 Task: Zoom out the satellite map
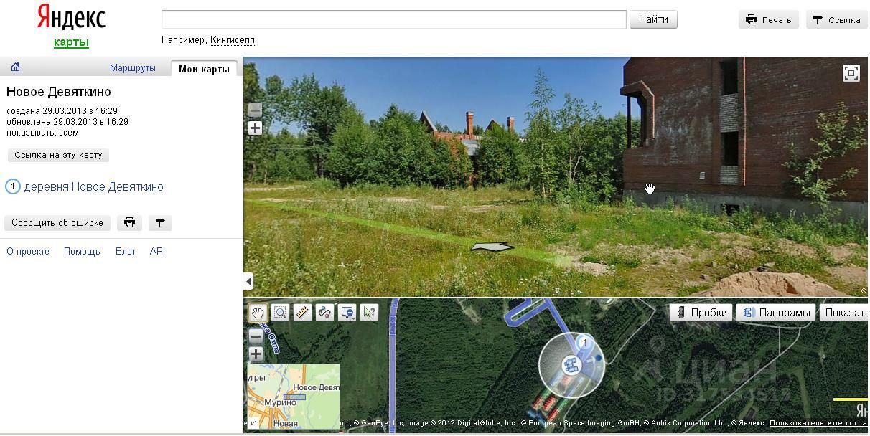[256, 336]
